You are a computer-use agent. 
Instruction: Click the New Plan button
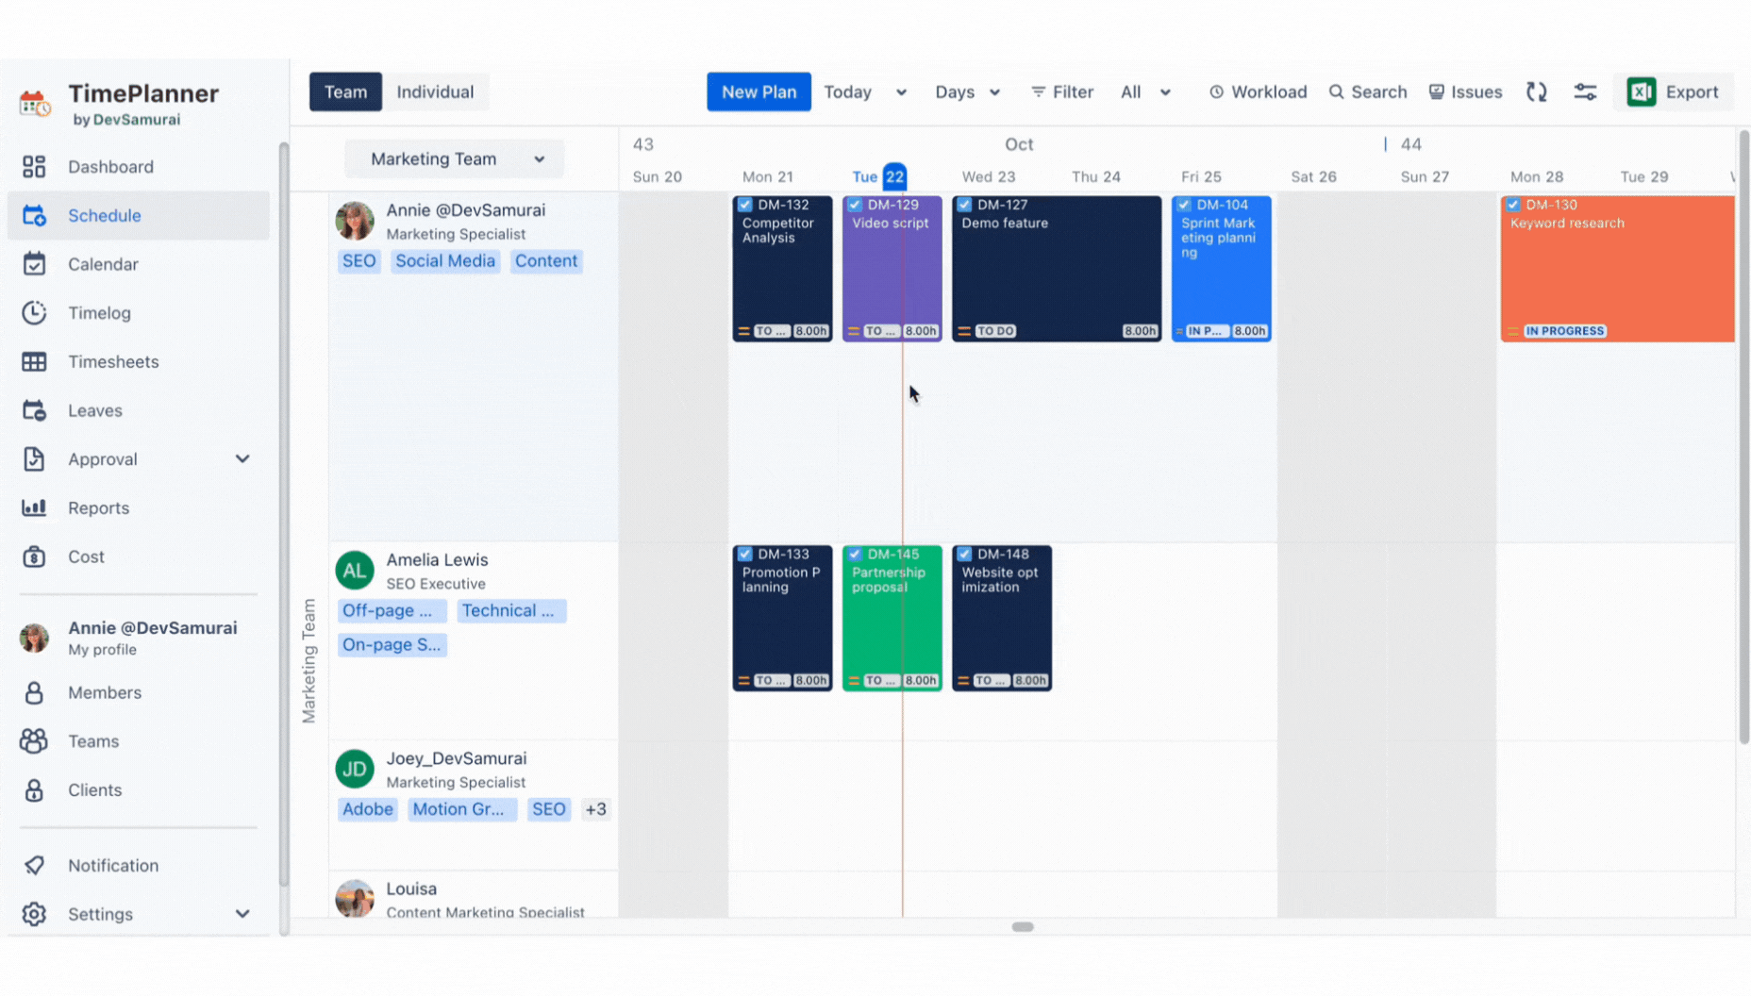[x=759, y=91]
